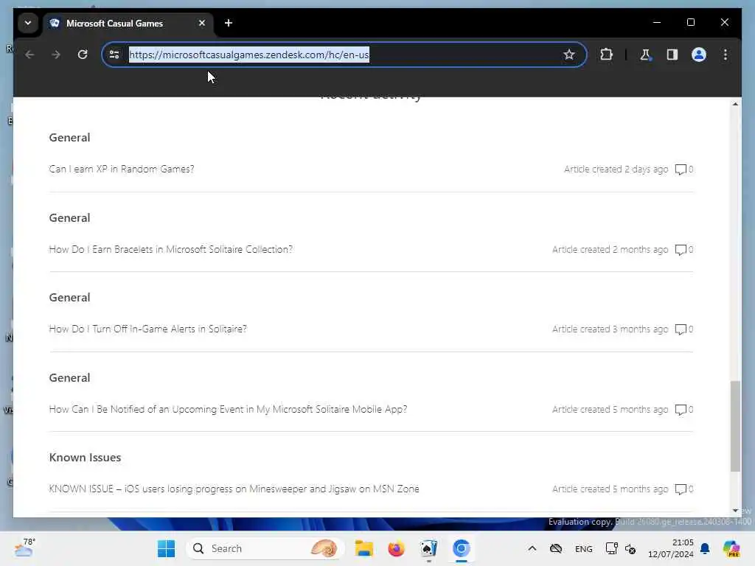Screen dimensions: 755x566
Task: Click the Known Issues section heading
Action: coord(85,457)
